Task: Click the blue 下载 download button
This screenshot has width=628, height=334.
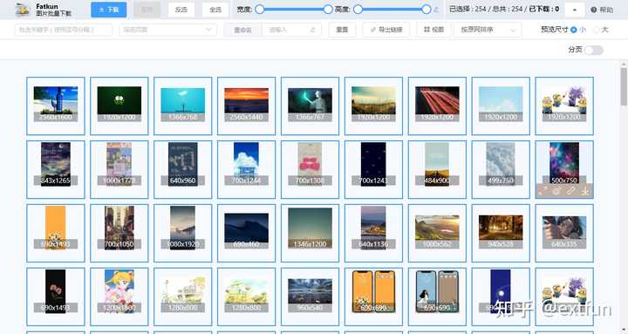Action: point(108,10)
